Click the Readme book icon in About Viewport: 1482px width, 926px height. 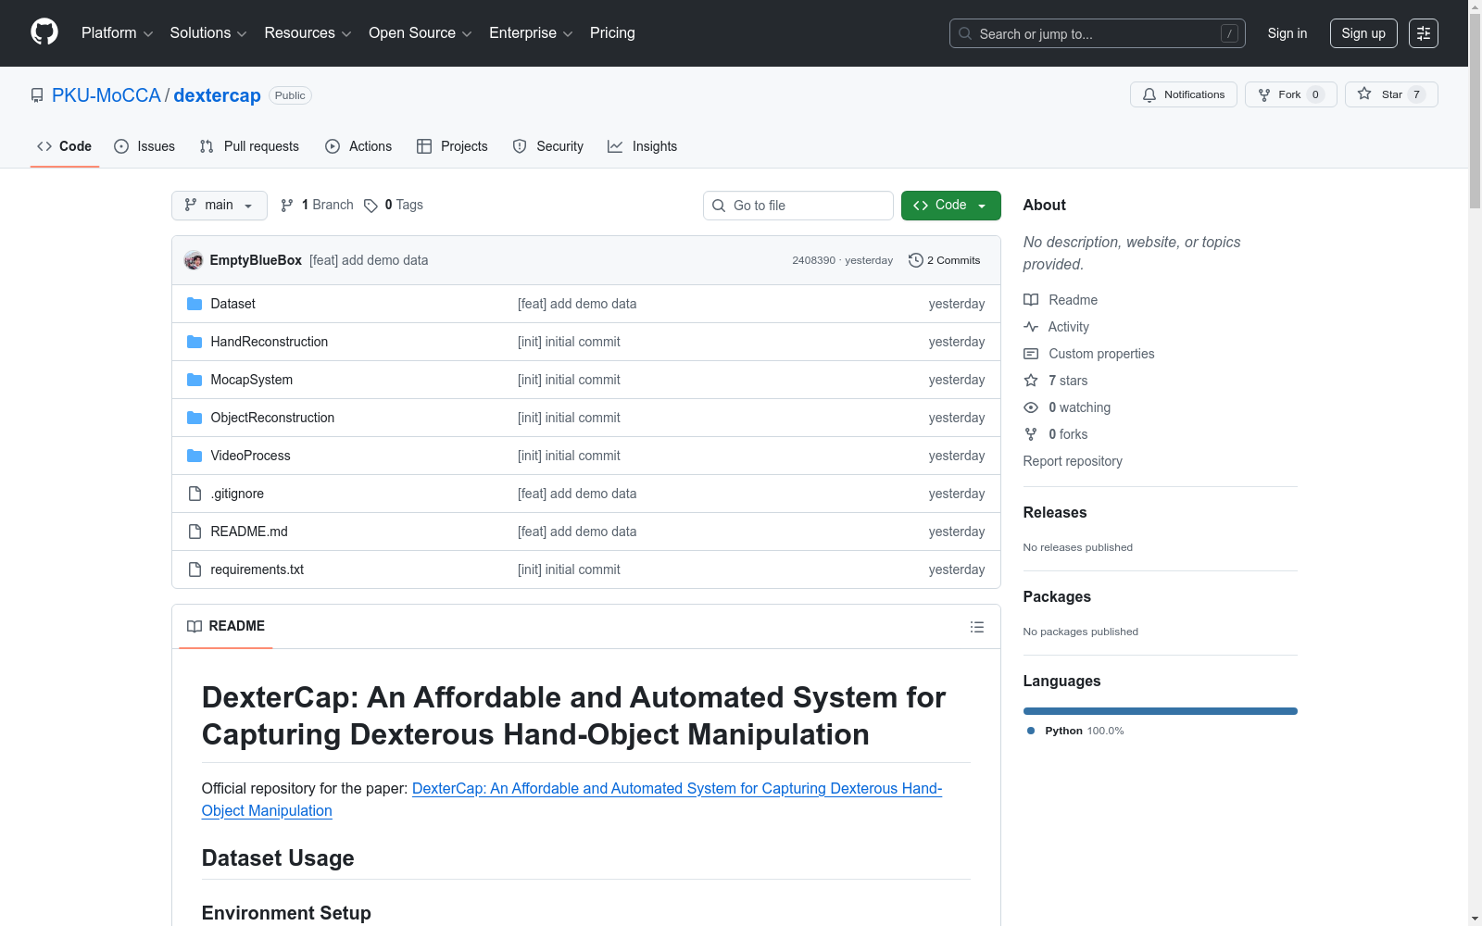coord(1031,300)
